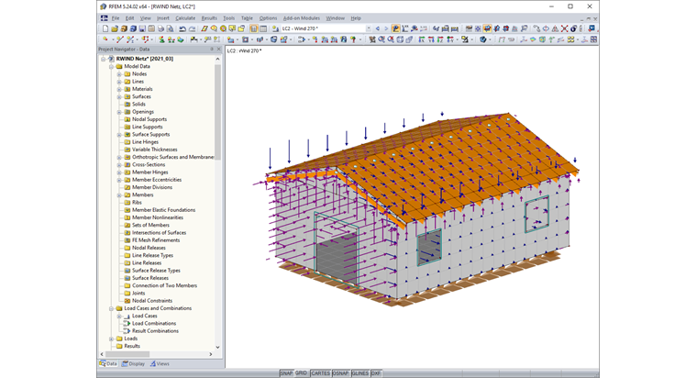Pin the Project Navigator panel
Screen dimensions: 697x378
pyautogui.click(x=212, y=50)
